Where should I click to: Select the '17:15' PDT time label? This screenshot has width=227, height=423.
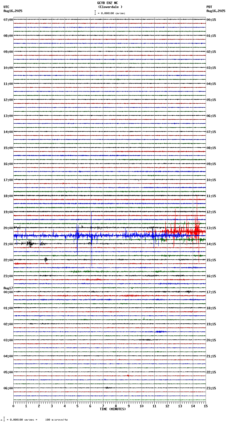click(x=211, y=292)
